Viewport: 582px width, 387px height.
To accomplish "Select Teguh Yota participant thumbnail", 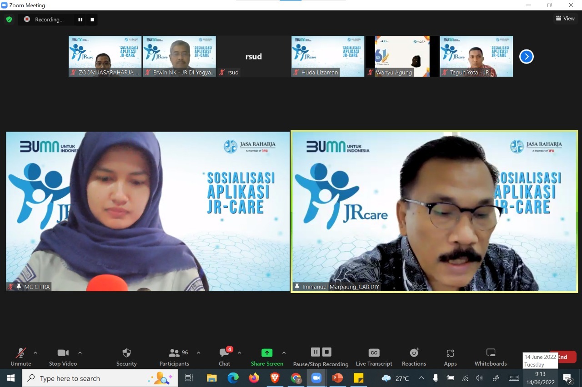I will tap(477, 56).
